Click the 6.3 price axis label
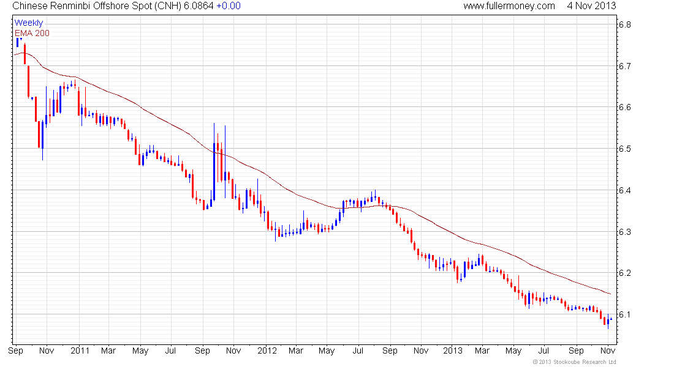 coord(624,232)
